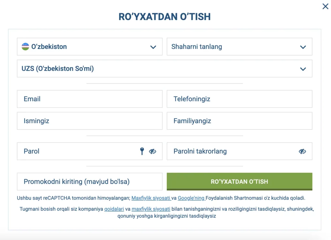This screenshot has width=331, height=240.
Task: Open the qoidalari rules link
Action: tap(114, 209)
